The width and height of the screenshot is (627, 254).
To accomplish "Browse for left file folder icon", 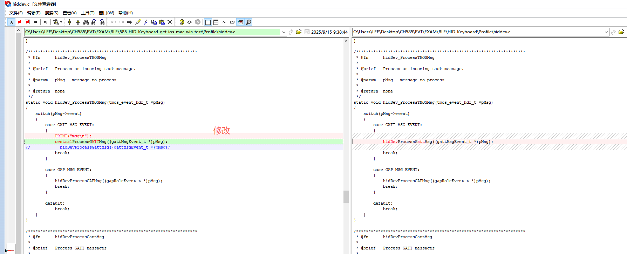I will 299,32.
